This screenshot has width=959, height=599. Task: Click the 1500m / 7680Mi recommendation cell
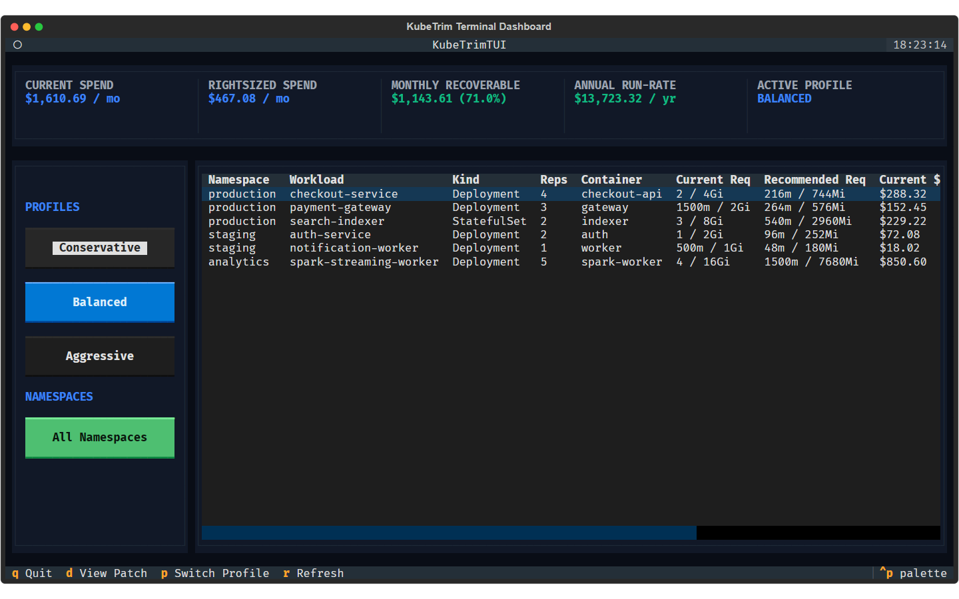pos(811,262)
